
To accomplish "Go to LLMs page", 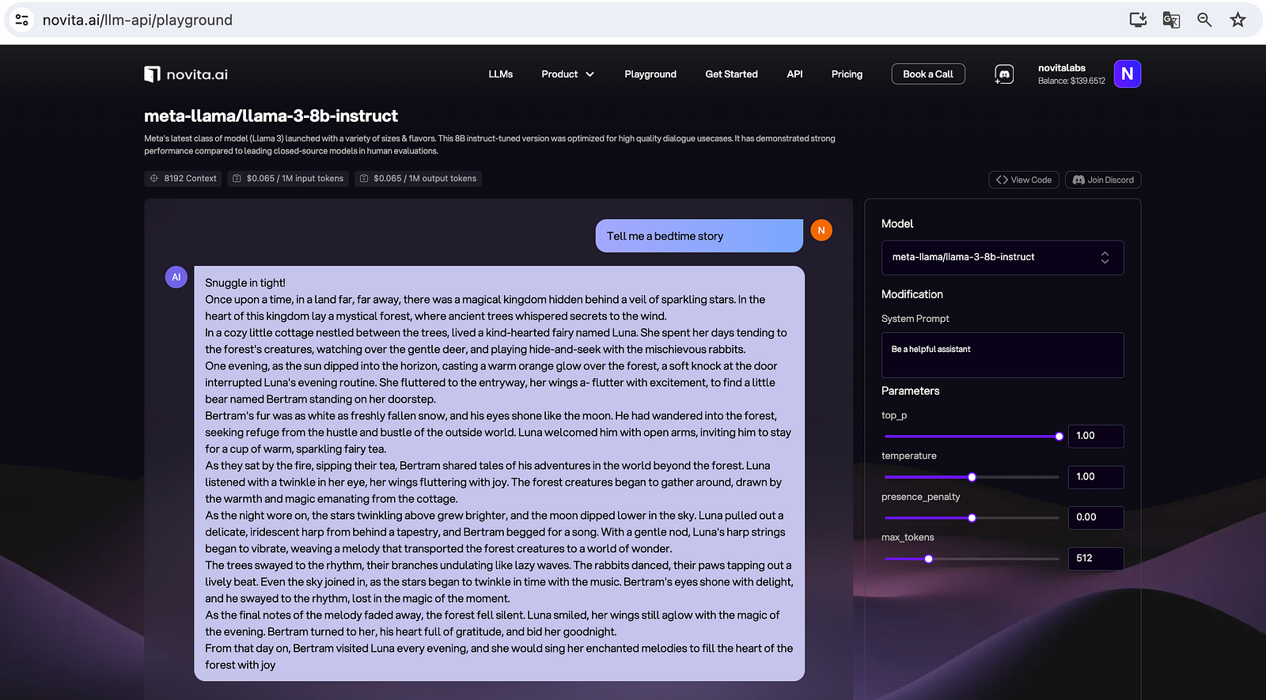I will [x=501, y=74].
